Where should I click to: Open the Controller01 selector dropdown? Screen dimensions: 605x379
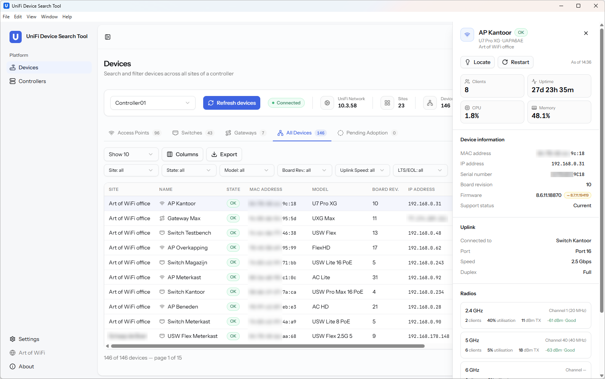(x=153, y=103)
